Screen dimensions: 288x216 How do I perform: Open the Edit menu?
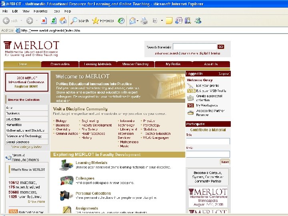(15, 11)
